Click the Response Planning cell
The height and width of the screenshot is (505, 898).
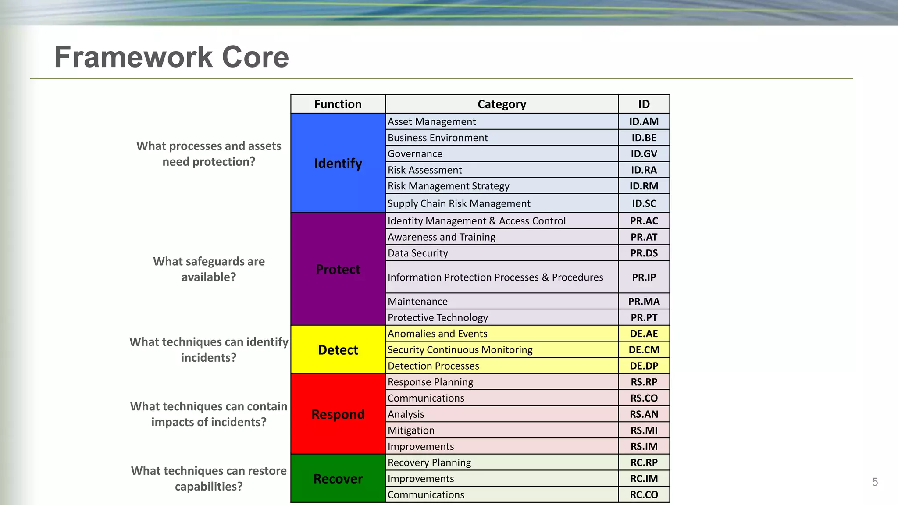502,382
